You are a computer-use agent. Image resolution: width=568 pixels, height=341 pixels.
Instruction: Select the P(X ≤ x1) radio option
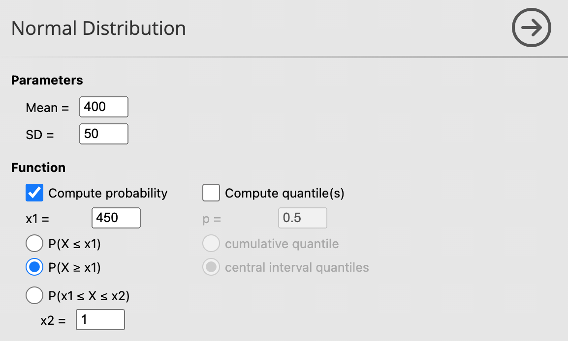pos(34,243)
